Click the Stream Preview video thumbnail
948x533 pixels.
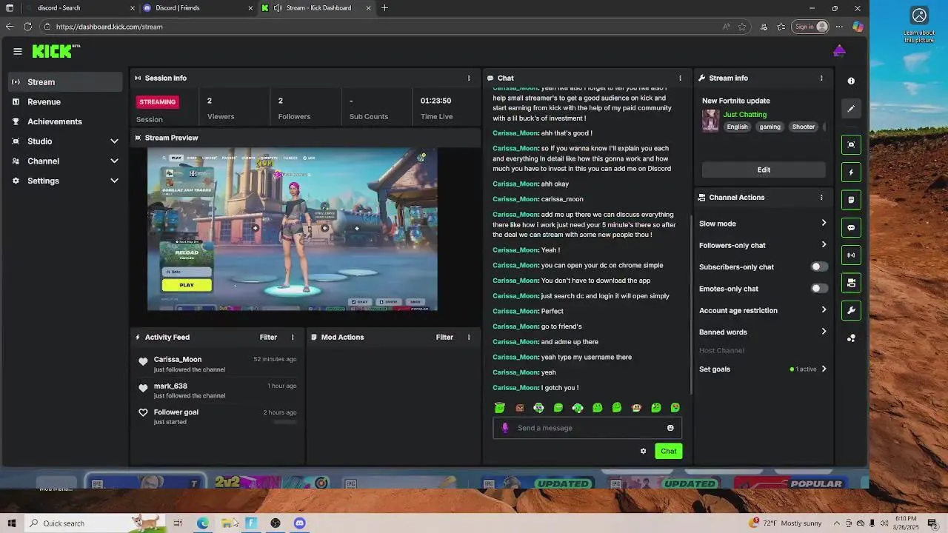tap(293, 229)
